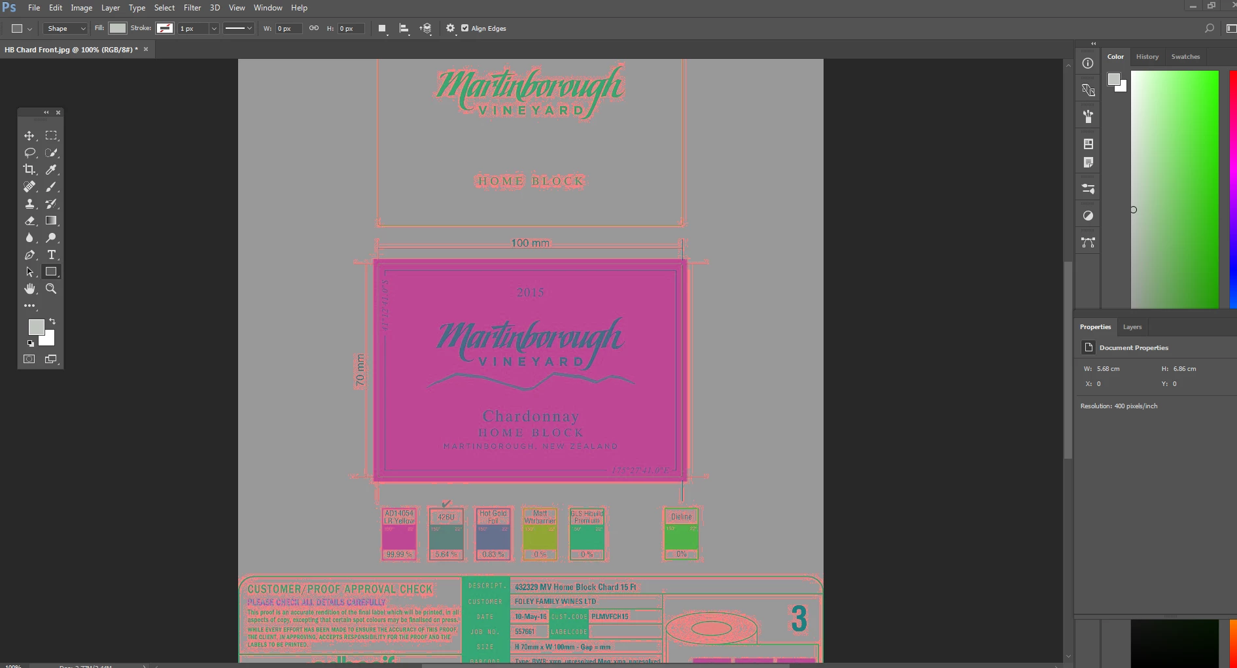Open the Libraries panel icon
The image size is (1237, 668).
tap(1088, 144)
